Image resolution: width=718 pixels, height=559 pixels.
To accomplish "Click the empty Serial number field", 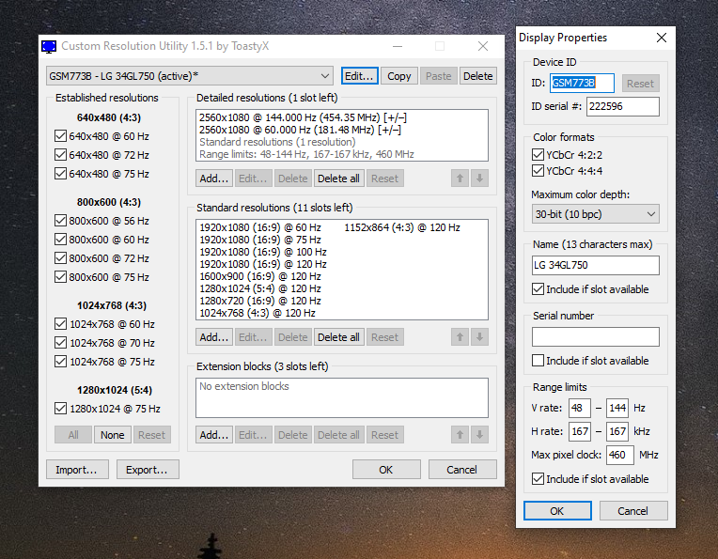I will (x=595, y=337).
